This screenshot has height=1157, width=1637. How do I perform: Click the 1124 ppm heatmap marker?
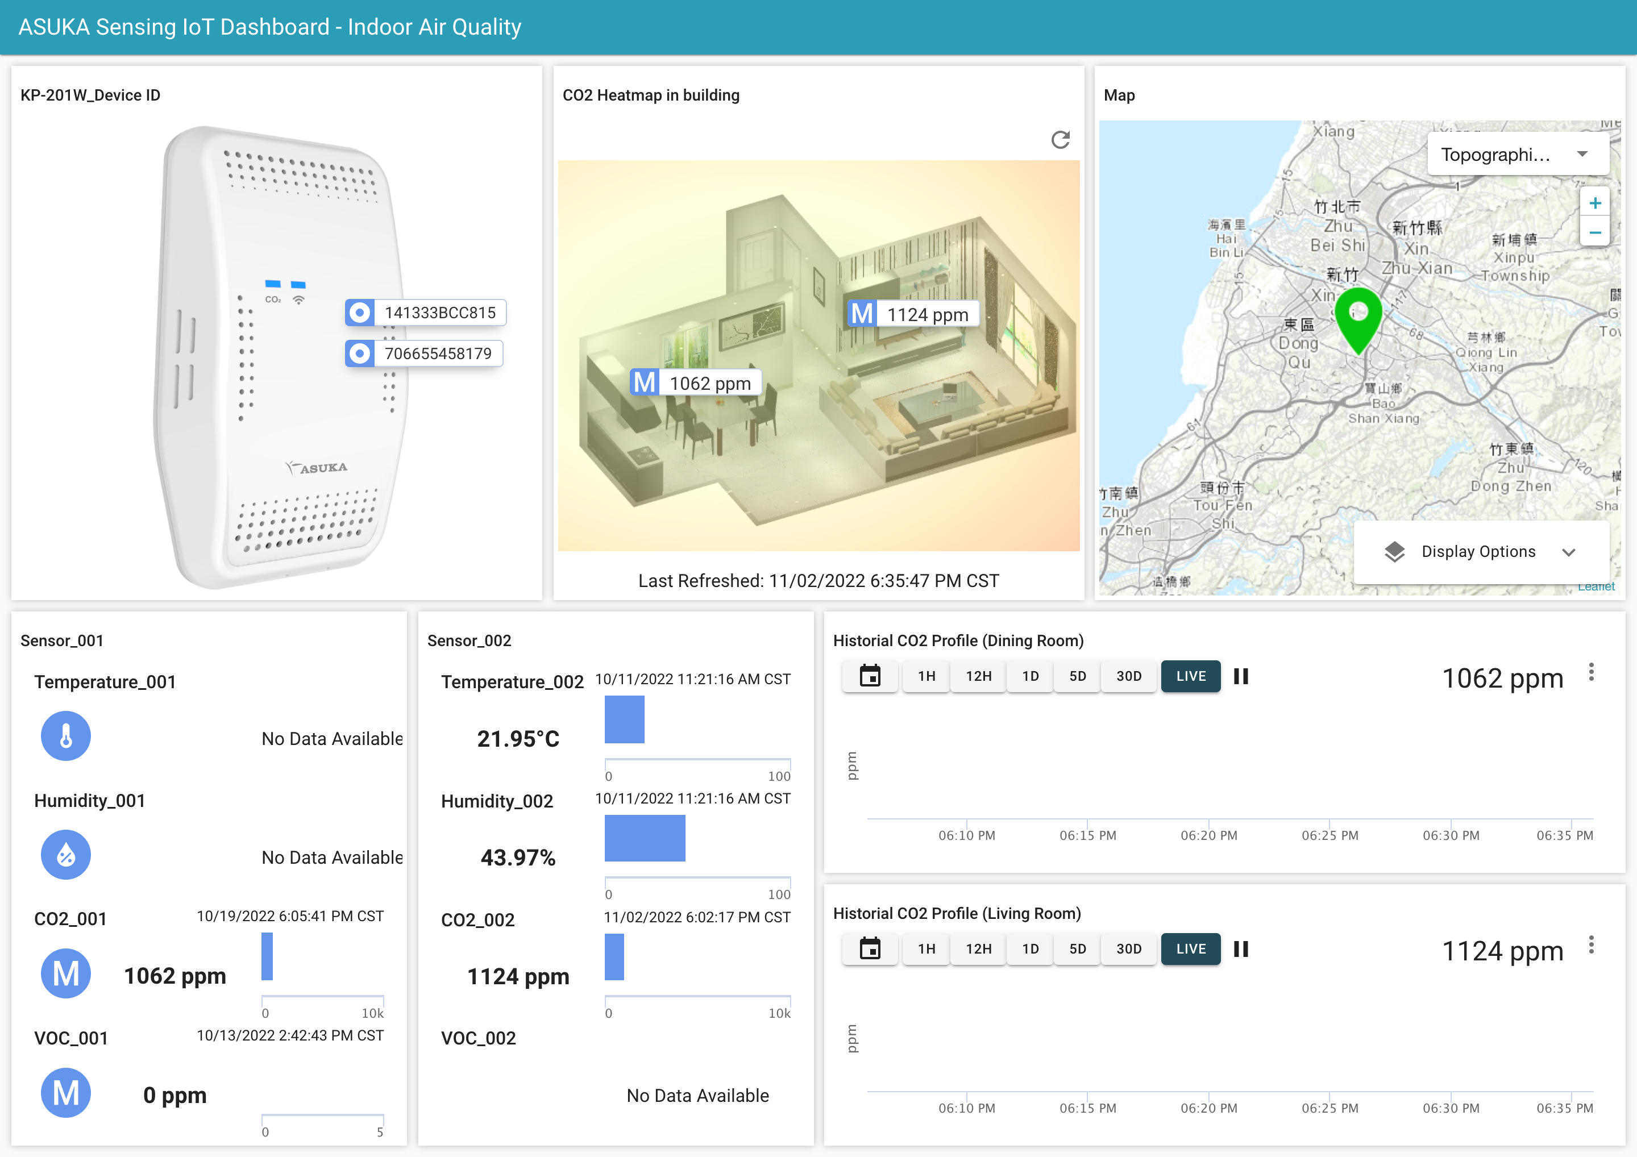tap(913, 314)
